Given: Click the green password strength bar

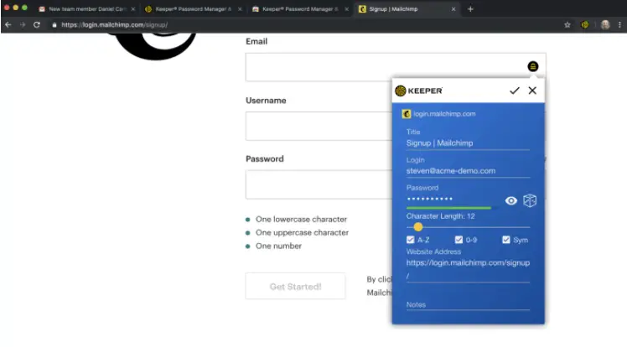Looking at the screenshot, I should [x=448, y=208].
